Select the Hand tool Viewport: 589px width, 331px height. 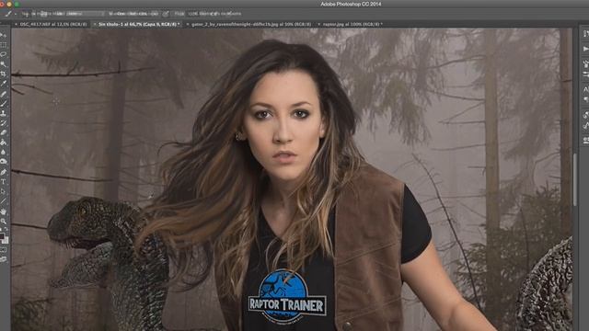pyautogui.click(x=4, y=212)
